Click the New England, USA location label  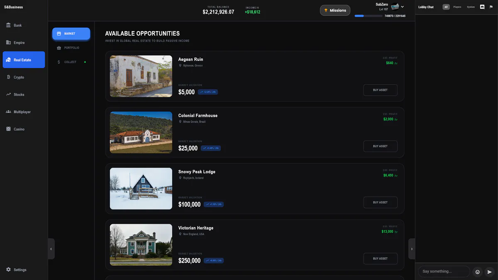194,234
